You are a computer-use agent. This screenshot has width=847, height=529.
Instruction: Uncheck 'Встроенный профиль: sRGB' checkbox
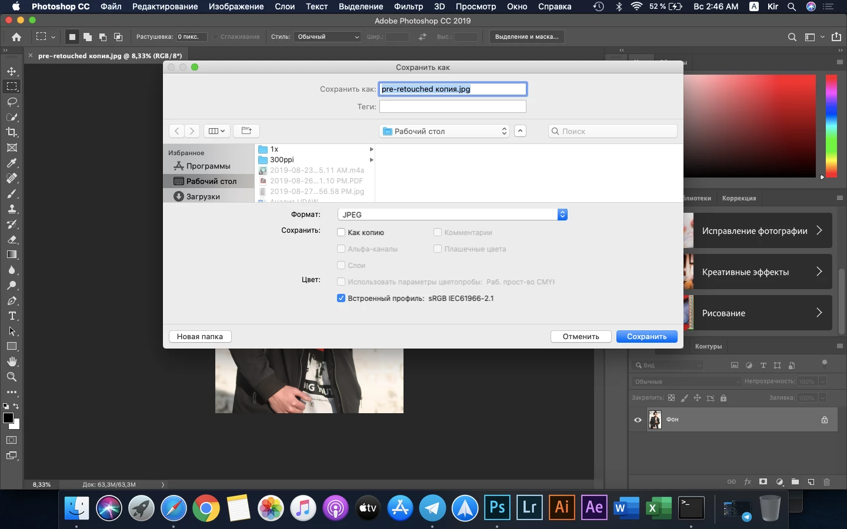coord(341,299)
